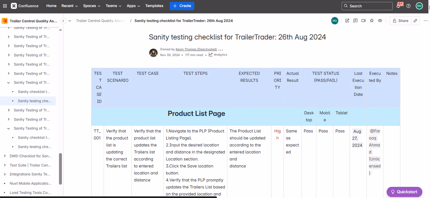
Task: Click the Desktop sub-header cell
Action: 309,116
